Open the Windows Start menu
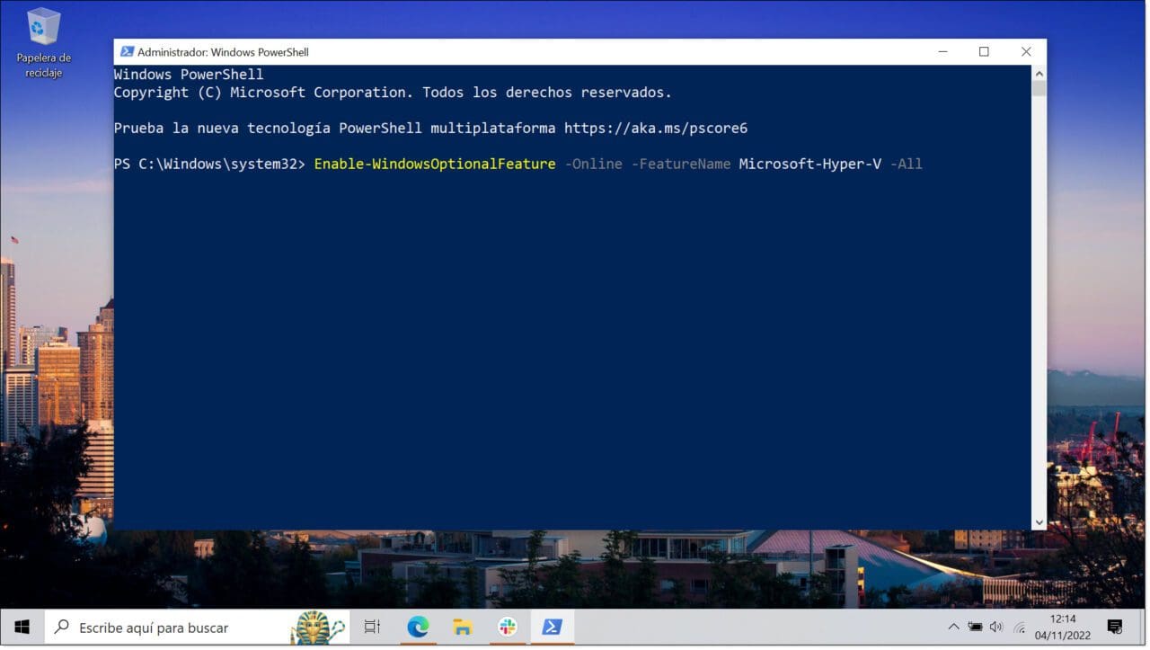The image size is (1150, 650). click(x=22, y=627)
